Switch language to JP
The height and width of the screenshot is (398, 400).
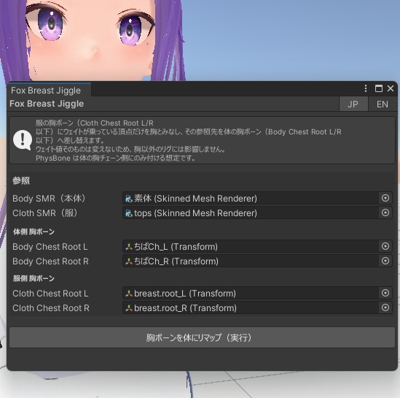[x=353, y=104]
